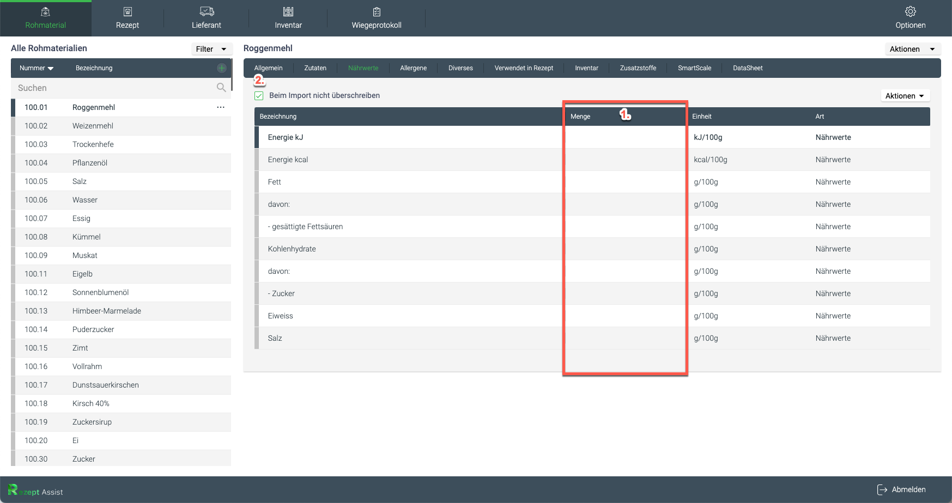Screen dimensions: 952x503
Task: Click the Suchen search field
Action: [114, 88]
